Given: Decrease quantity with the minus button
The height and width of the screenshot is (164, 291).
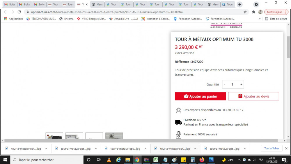Looking at the screenshot, I should click(224, 84).
